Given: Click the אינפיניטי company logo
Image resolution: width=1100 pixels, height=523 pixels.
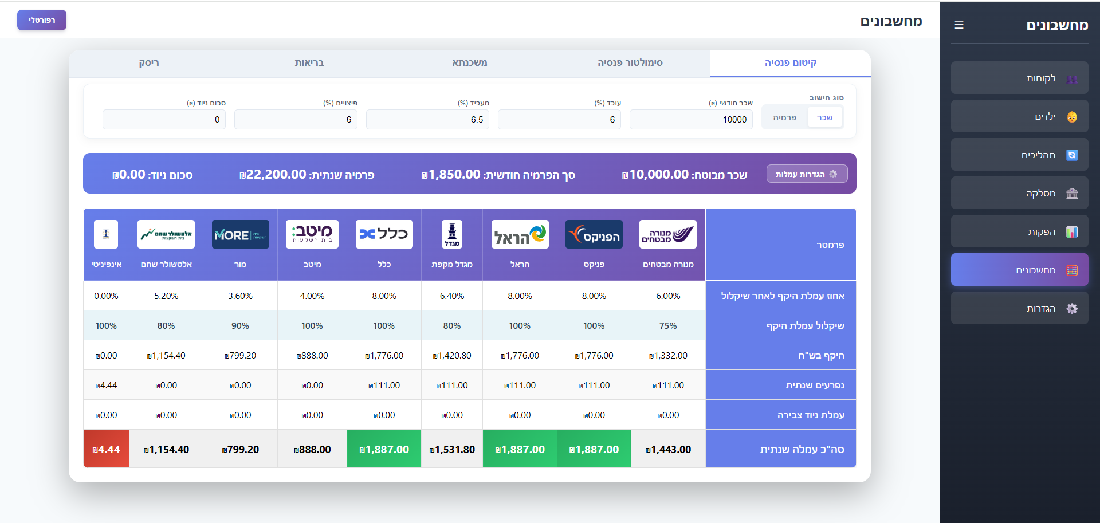Looking at the screenshot, I should point(106,234).
